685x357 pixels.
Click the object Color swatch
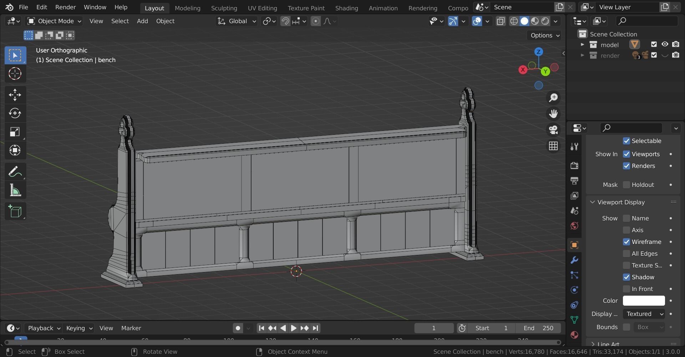644,301
